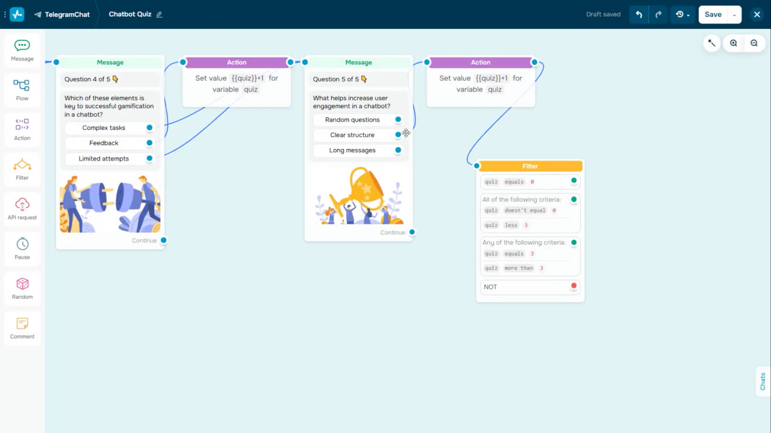
Task: Click Question 4 Continue connector dot
Action: (163, 241)
